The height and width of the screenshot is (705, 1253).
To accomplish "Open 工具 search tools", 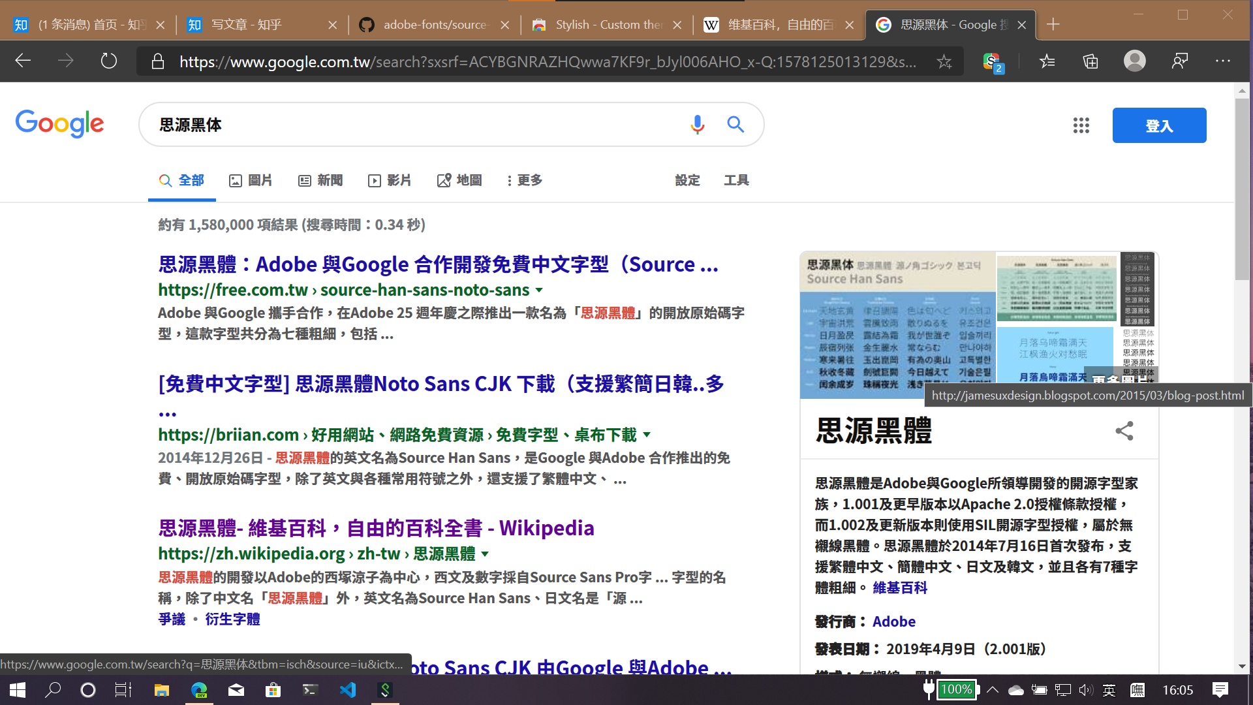I will [x=736, y=180].
